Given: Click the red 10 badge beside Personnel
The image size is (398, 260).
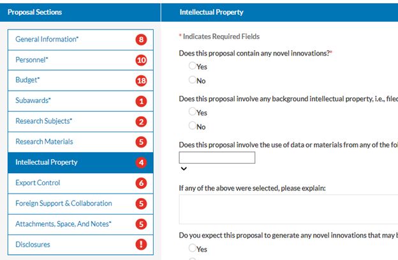Looking at the screenshot, I should click(x=141, y=60).
